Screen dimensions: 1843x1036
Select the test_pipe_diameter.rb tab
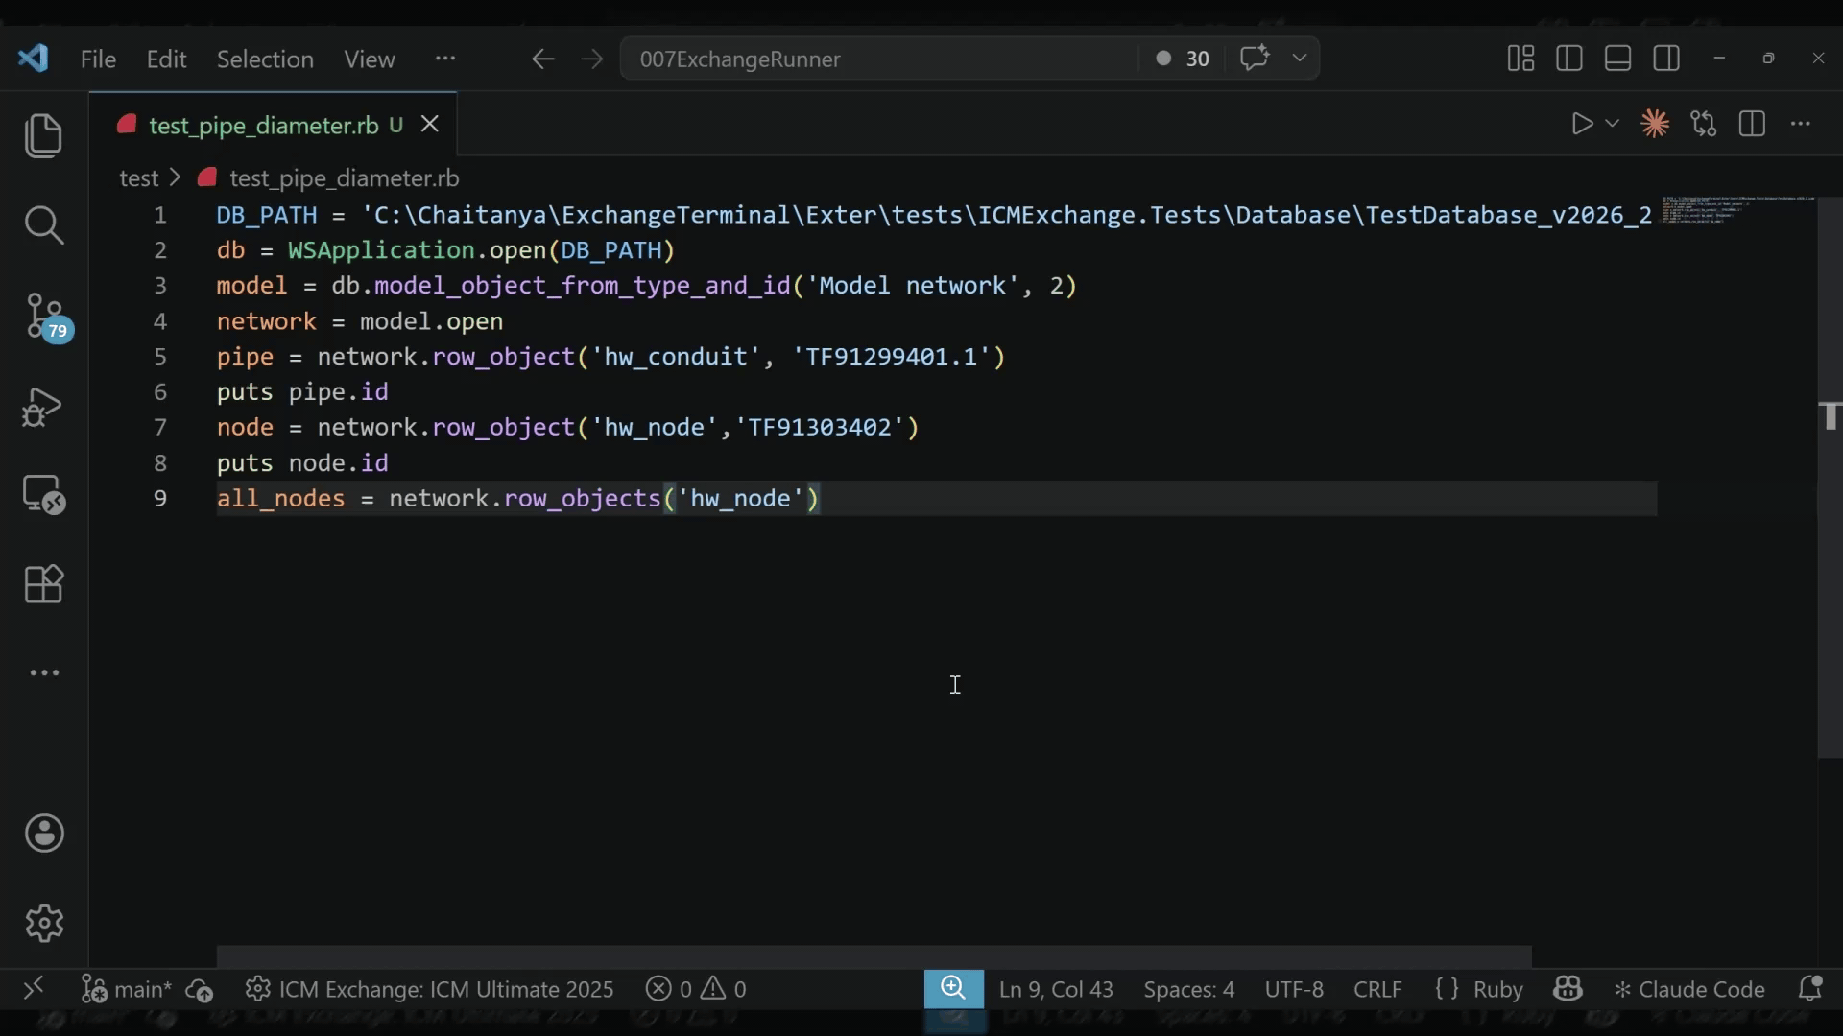pyautogui.click(x=263, y=126)
